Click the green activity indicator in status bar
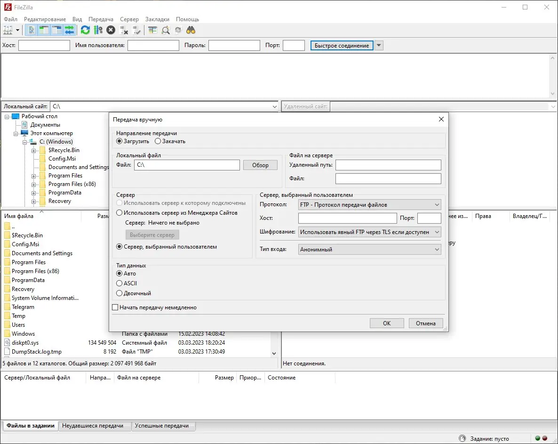 click(x=538, y=438)
